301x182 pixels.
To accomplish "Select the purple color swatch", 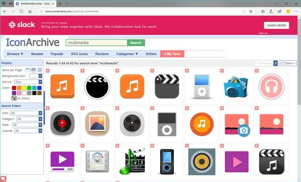I will coord(14,93).
